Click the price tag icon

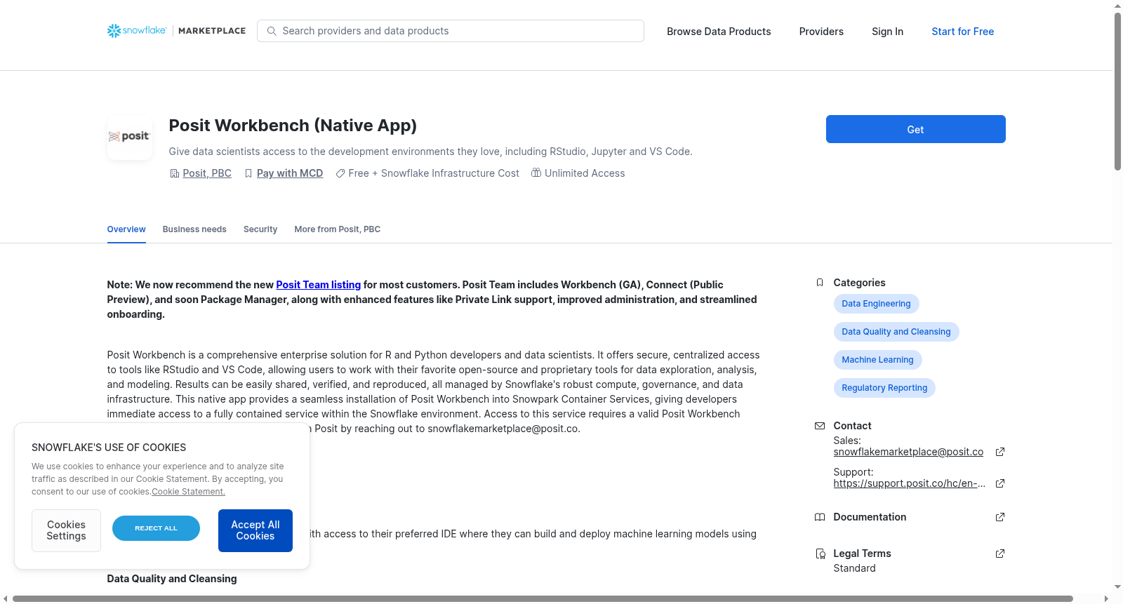pyautogui.click(x=340, y=173)
